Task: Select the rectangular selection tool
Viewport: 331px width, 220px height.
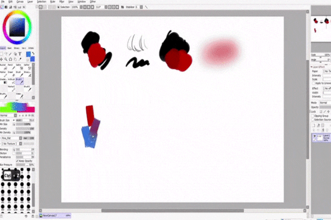Action: pos(1,54)
